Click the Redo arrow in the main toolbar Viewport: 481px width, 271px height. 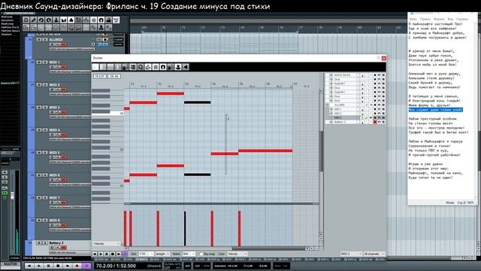48,20
